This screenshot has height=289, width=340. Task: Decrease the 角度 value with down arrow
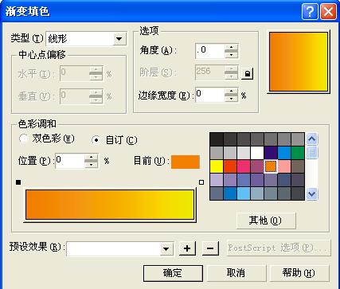231,54
